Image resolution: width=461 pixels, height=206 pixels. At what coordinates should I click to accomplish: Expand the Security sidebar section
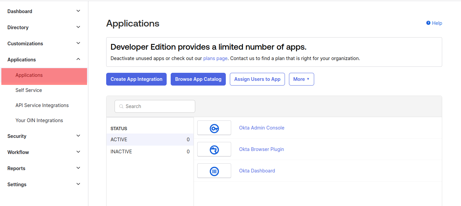click(x=78, y=136)
